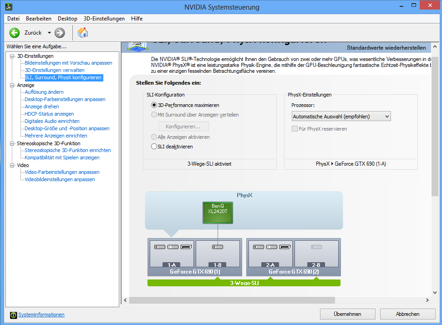Image resolution: width=442 pixels, height=325 pixels.
Task: Click the first DVI connector on GPU 2-A
Action: (x=259, y=247)
